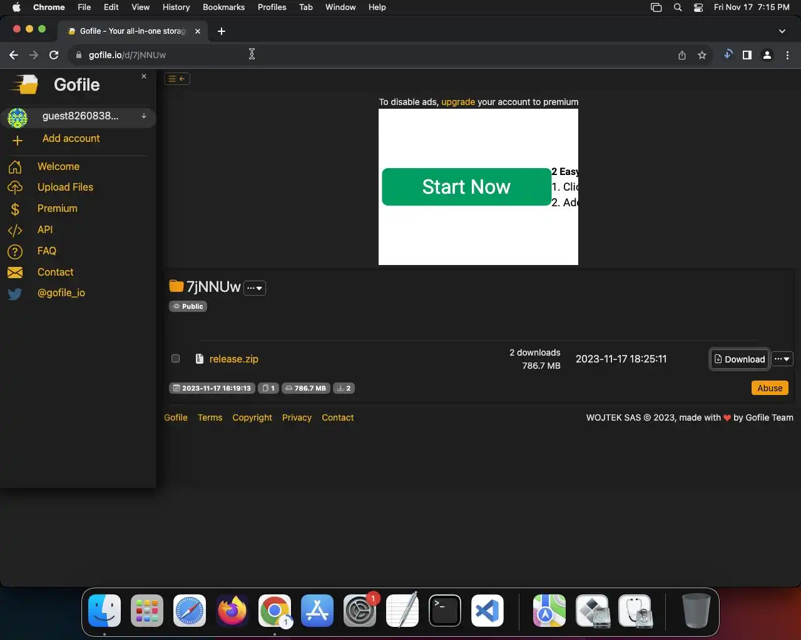The height and width of the screenshot is (640, 801).
Task: Open the Add account link
Action: pos(71,139)
